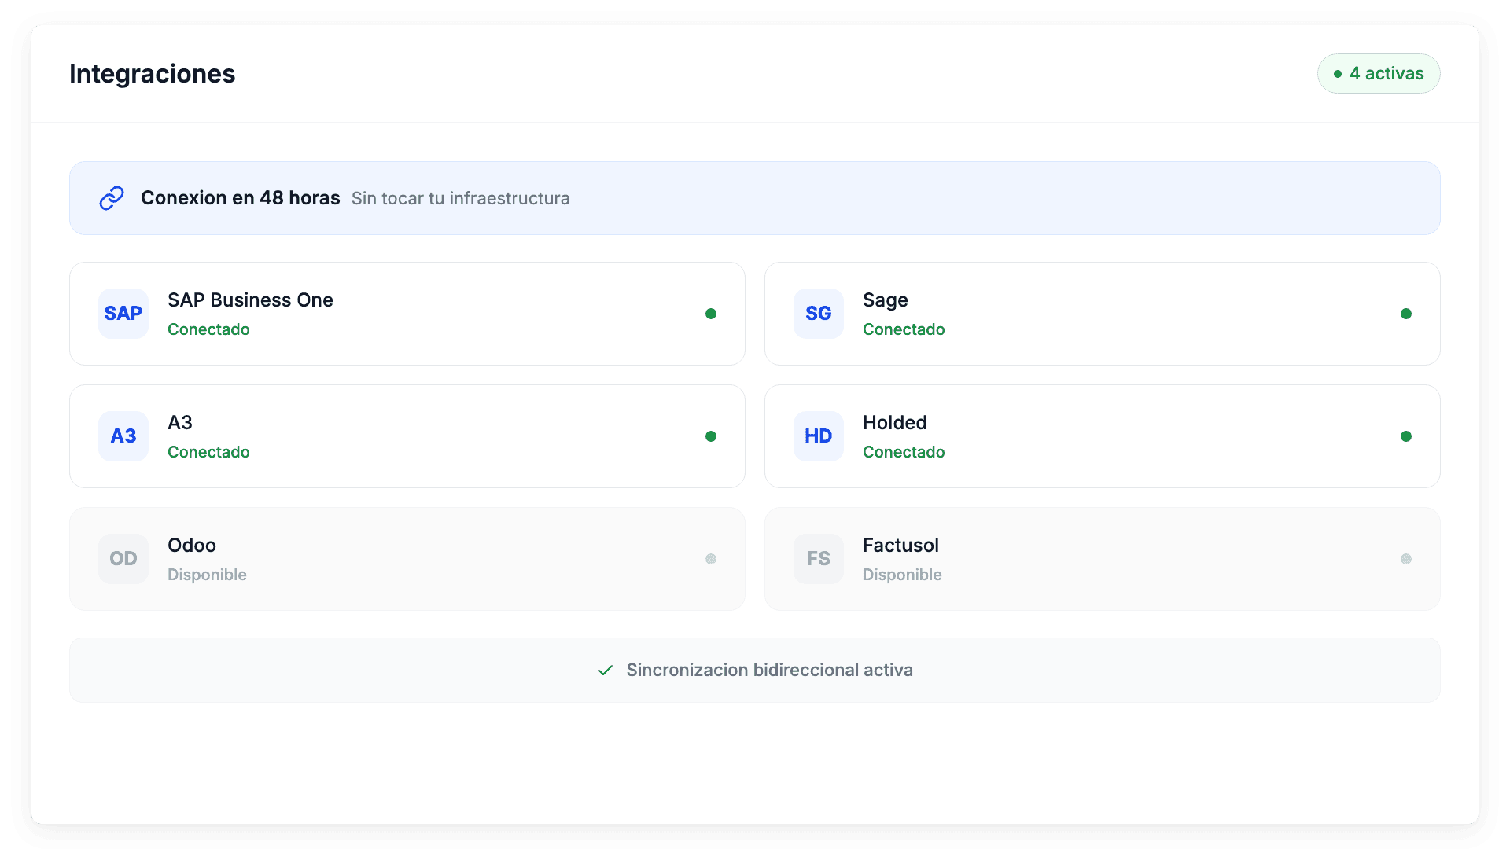The width and height of the screenshot is (1510, 849).
Task: Toggle the green status dot for SAP Business One
Action: click(711, 313)
